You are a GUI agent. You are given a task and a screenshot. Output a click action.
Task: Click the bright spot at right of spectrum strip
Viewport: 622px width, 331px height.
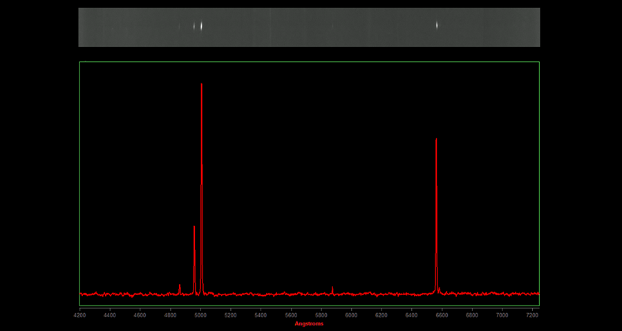coord(437,26)
